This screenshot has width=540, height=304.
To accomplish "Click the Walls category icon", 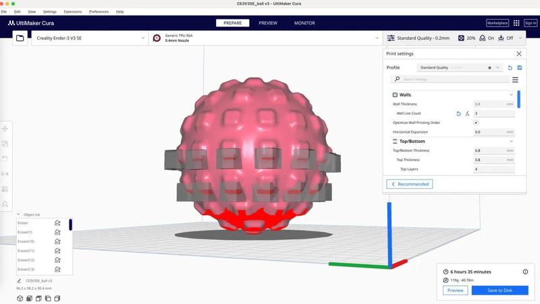I will [x=395, y=95].
